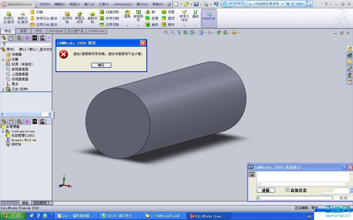Screen dimensions: 353x220
Task: Undo the last action with the undo arrow
Action: coord(216,4)
